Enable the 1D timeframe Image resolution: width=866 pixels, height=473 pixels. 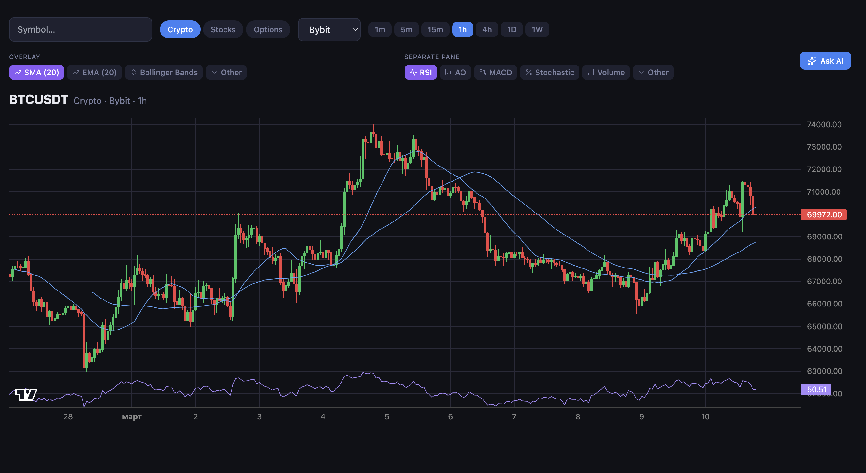point(511,29)
